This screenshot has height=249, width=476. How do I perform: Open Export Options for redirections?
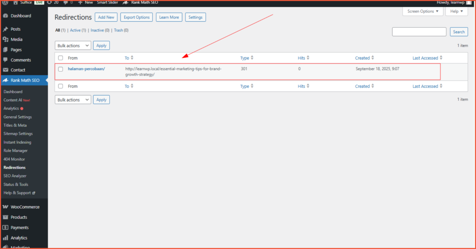click(136, 17)
